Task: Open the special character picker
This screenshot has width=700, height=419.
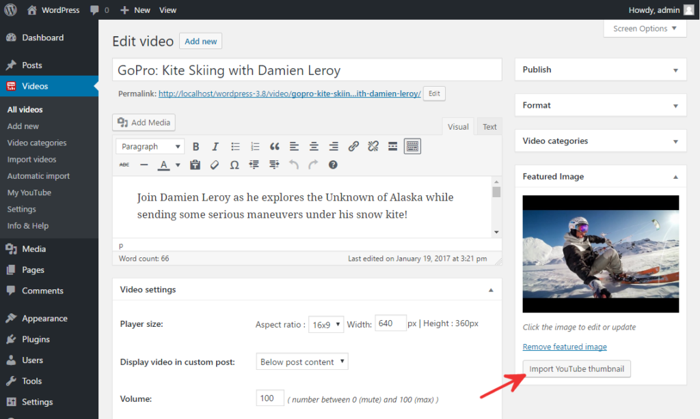Action: click(234, 164)
